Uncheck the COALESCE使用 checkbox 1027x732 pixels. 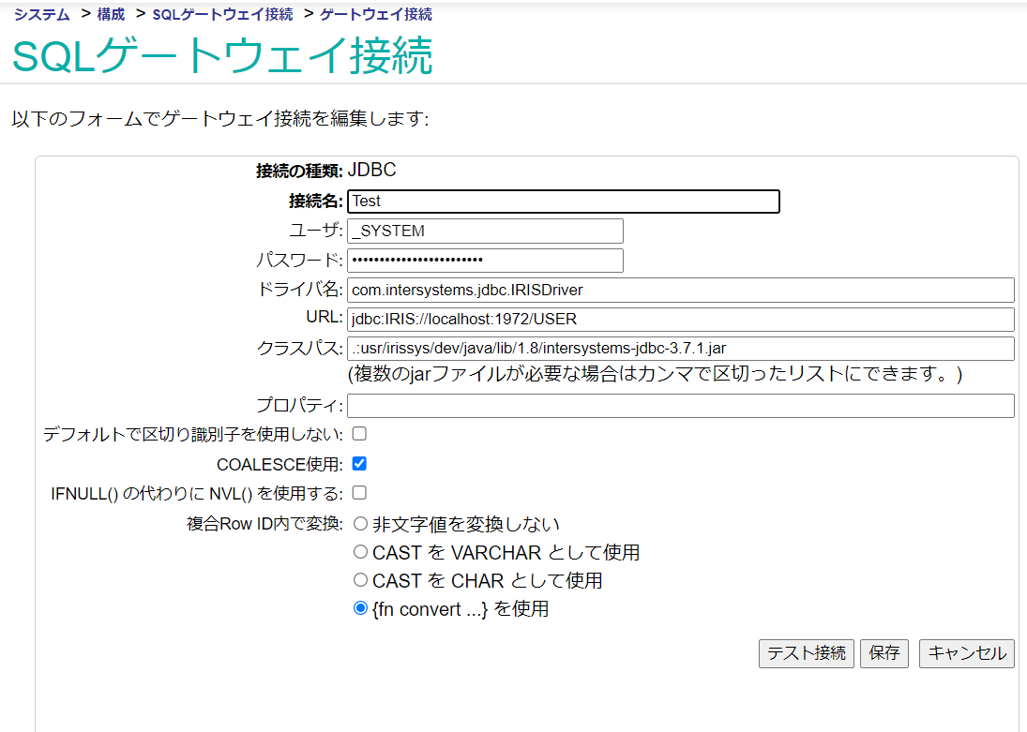pyautogui.click(x=359, y=463)
